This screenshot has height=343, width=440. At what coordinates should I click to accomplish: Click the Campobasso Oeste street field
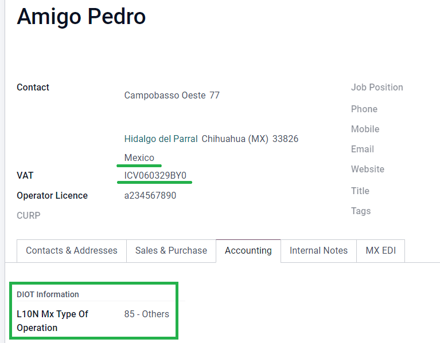[x=165, y=95]
